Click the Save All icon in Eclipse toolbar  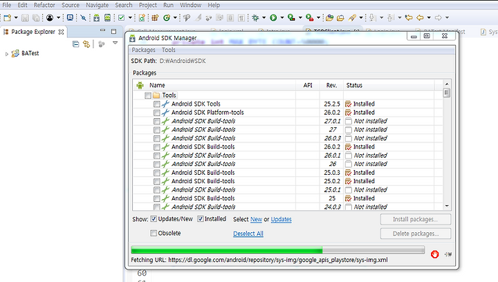36,18
